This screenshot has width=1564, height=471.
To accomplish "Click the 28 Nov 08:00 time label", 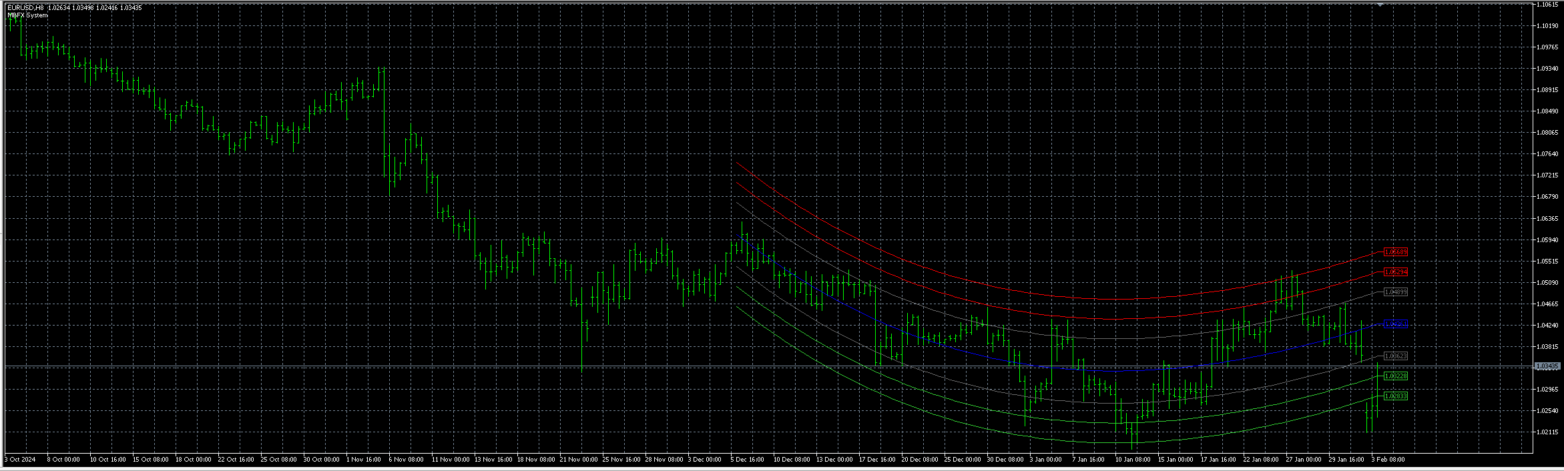I will pyautogui.click(x=664, y=460).
